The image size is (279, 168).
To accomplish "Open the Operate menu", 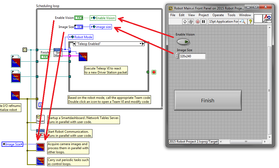I will [x=218, y=15].
